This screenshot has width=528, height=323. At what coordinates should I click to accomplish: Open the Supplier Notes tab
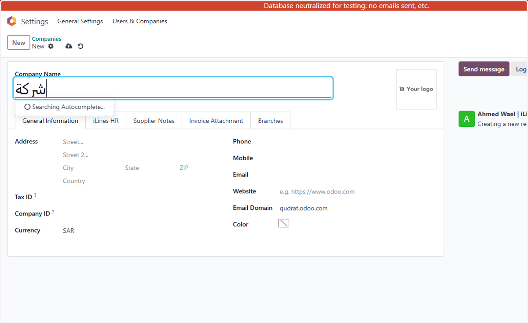pos(154,121)
